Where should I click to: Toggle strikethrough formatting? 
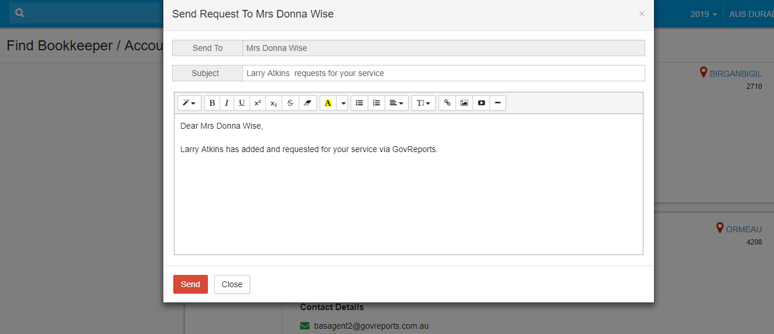click(x=290, y=103)
